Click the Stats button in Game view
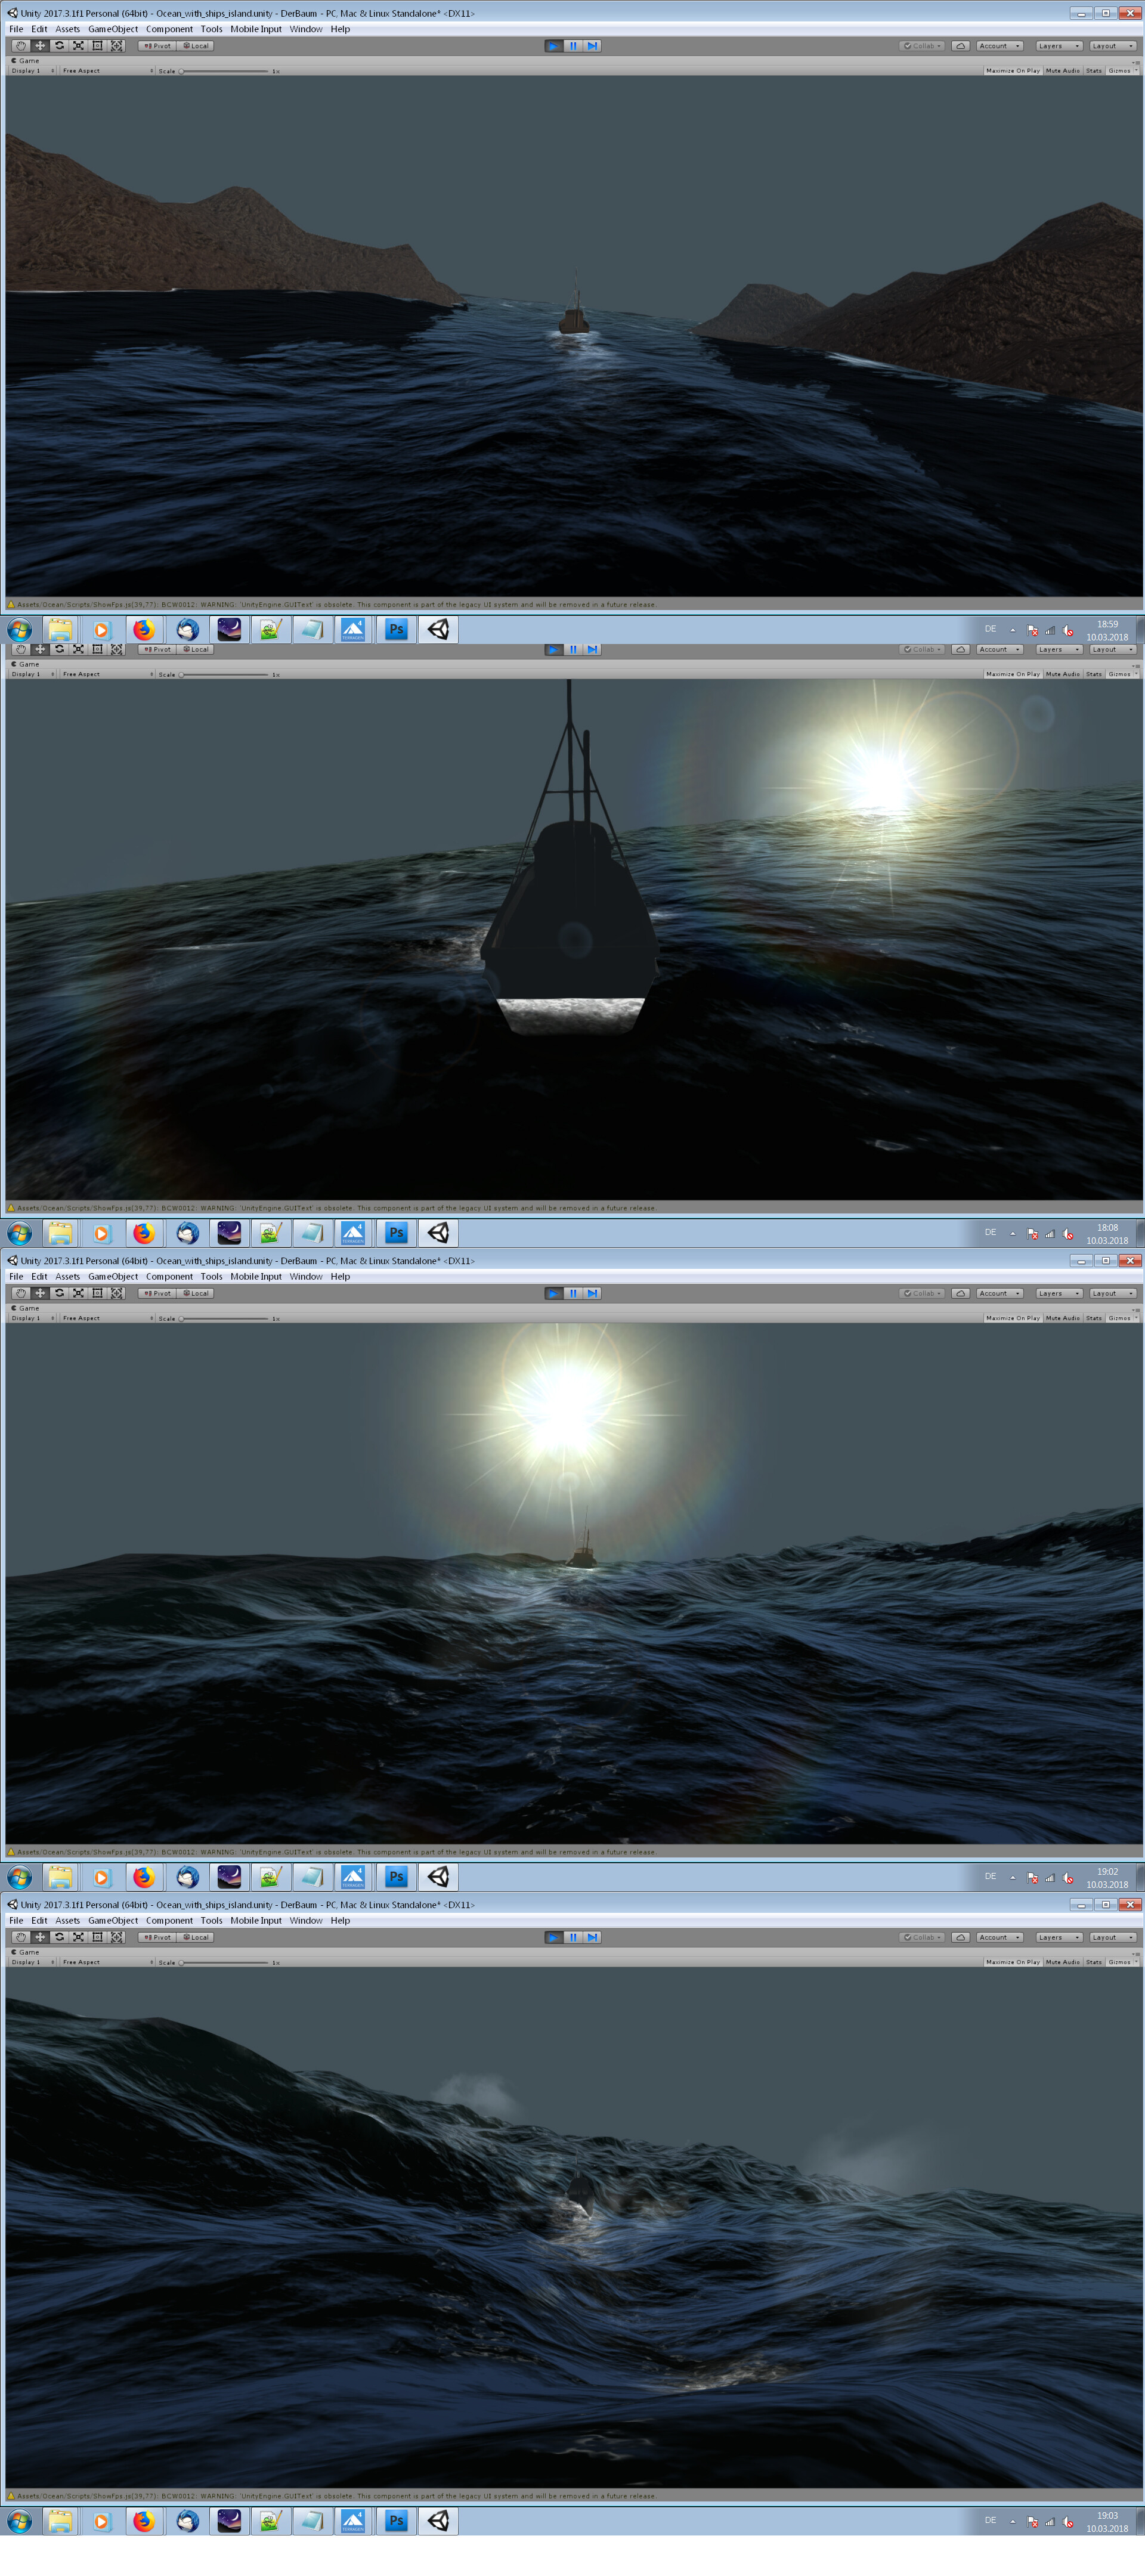This screenshot has height=2576, width=1145. [x=1093, y=71]
